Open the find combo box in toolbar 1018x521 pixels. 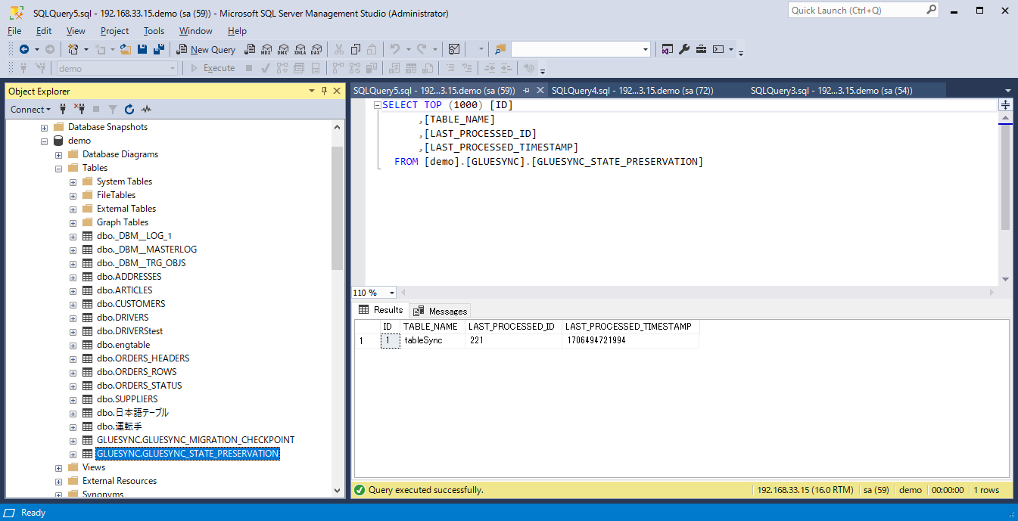click(x=581, y=49)
